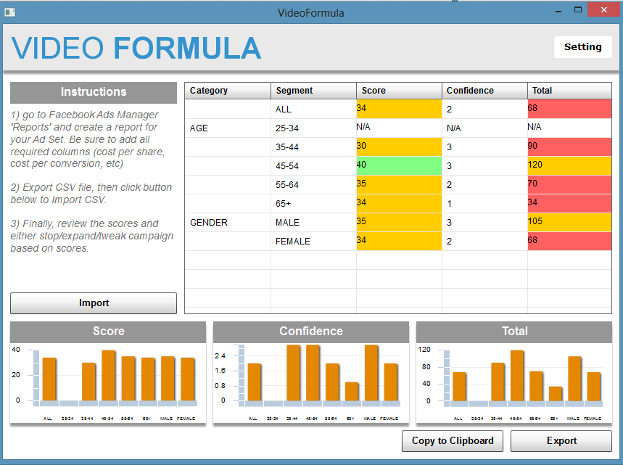The width and height of the screenshot is (623, 465).
Task: Click the total cell showing 90
Action: coord(569,147)
